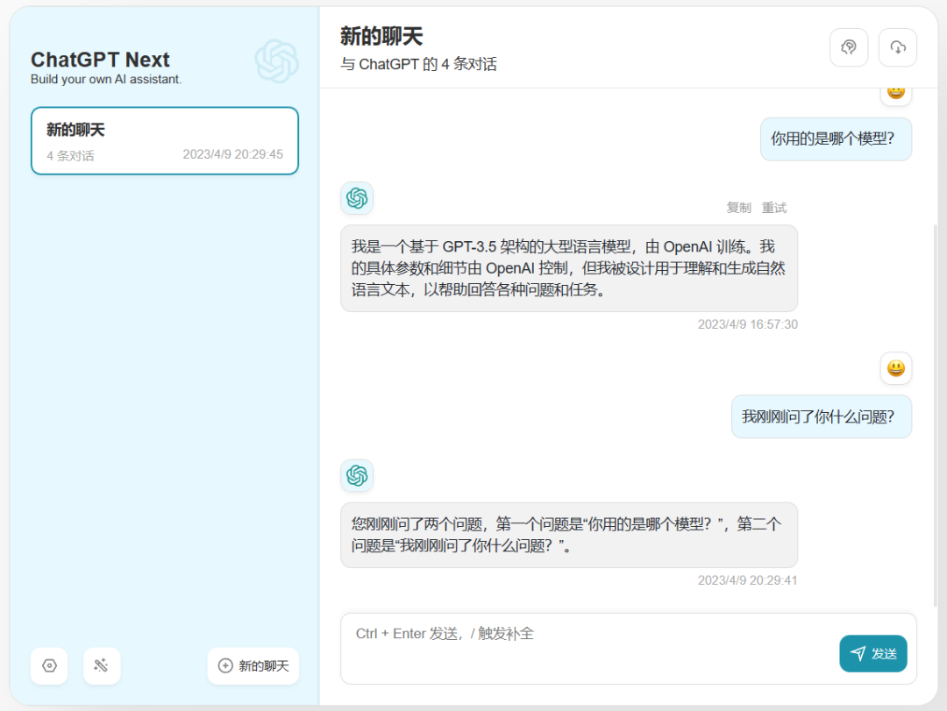Click the chat area vertical scrollbar
Screen dimensions: 947x711
coord(936,416)
